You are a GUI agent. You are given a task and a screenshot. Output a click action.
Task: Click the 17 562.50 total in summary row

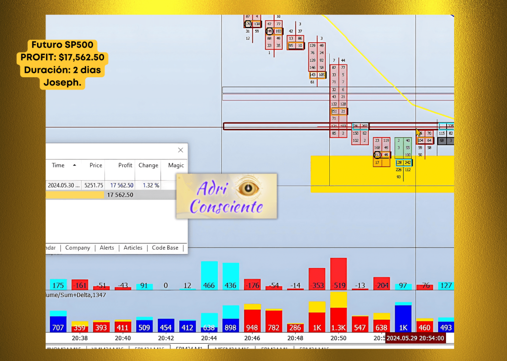pyautogui.click(x=120, y=195)
